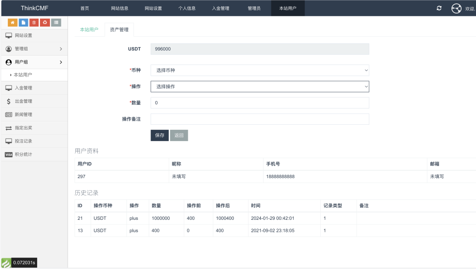Open the 选择操作 dropdown

tap(258, 86)
